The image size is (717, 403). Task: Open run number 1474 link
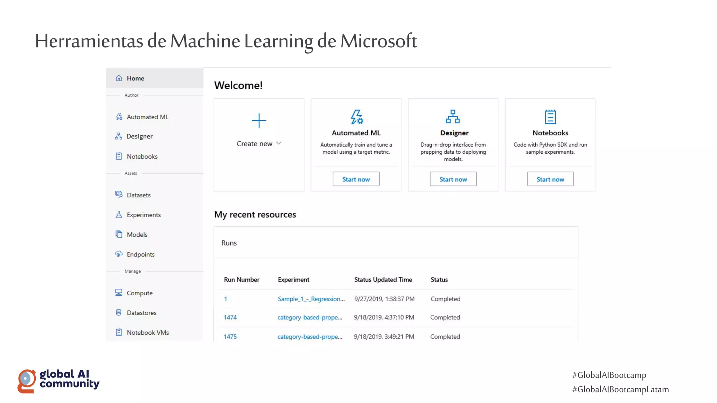tap(230, 317)
